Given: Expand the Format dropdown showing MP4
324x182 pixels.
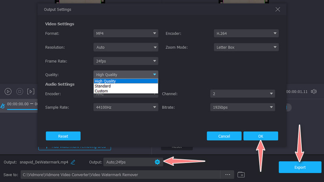Looking at the screenshot, I should [126, 34].
